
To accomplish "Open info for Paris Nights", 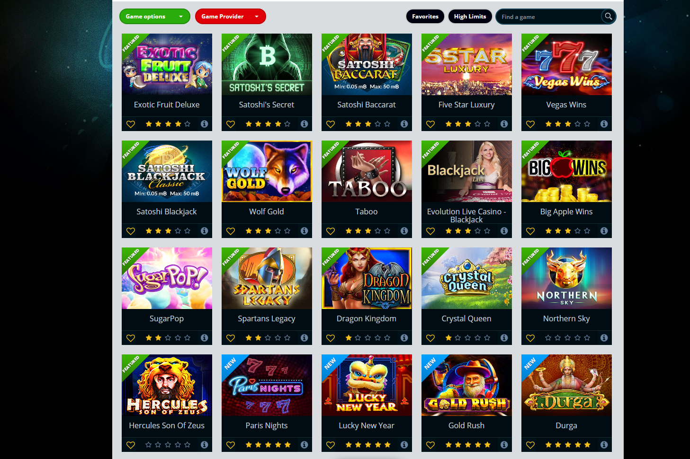I will (x=304, y=445).
